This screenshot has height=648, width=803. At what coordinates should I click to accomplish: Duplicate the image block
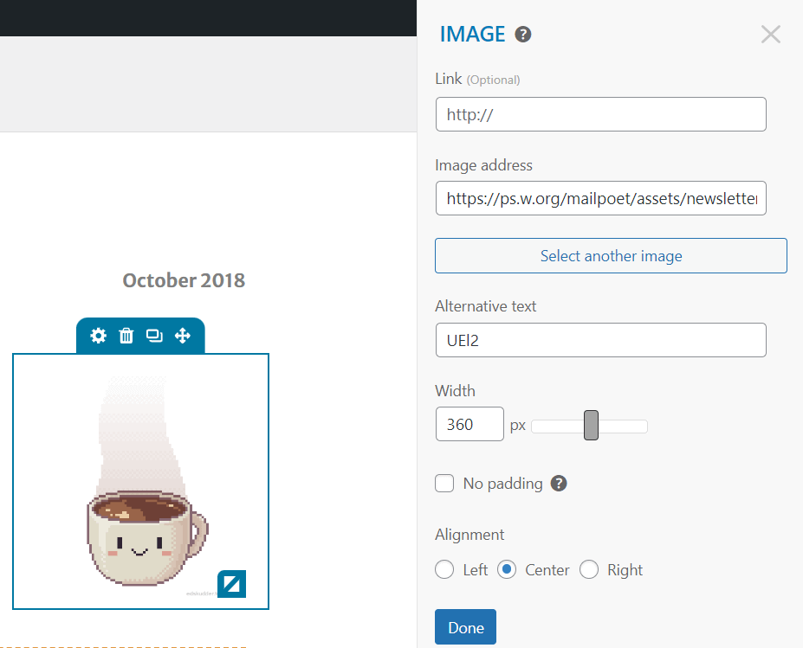point(154,336)
